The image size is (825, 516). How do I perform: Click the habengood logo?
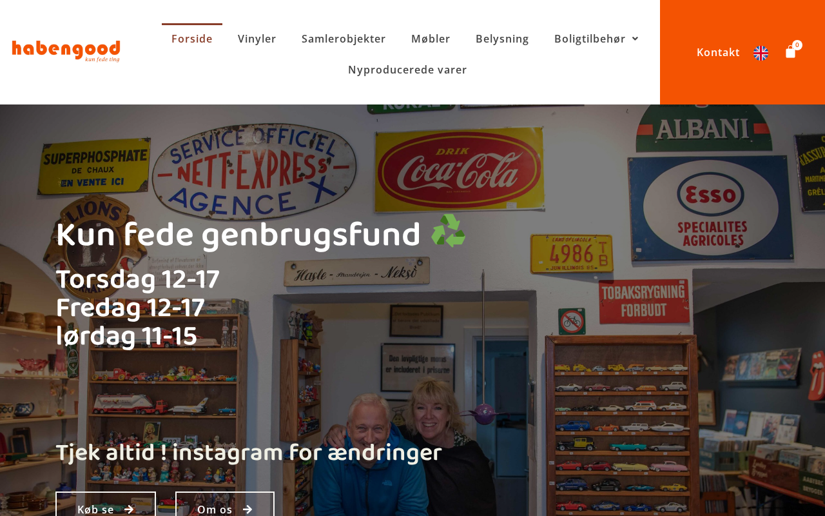pyautogui.click(x=66, y=51)
